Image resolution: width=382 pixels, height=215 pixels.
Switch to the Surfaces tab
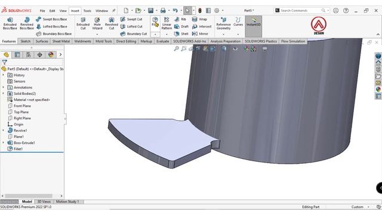click(42, 41)
